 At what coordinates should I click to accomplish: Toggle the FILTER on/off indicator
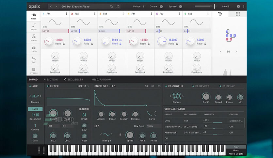click(x=48, y=86)
